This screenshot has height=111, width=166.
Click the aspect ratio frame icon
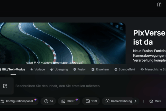pos(88,101)
